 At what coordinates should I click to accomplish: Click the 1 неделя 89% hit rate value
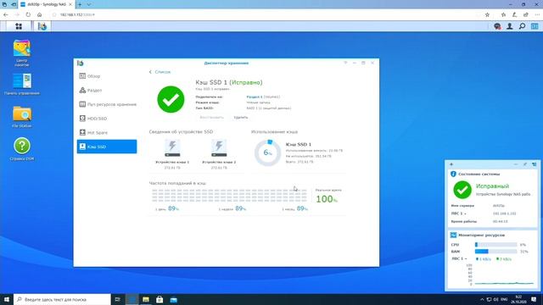point(241,208)
